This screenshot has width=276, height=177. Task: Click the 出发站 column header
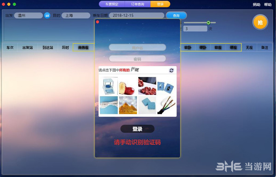tap(28, 47)
